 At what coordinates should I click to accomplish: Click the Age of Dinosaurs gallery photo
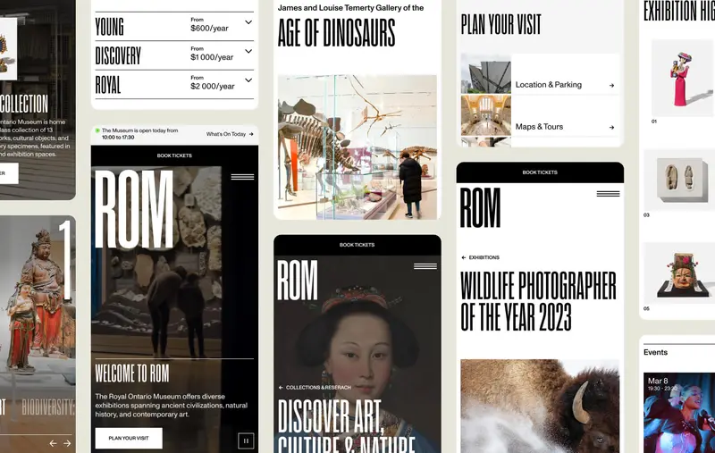[357, 147]
